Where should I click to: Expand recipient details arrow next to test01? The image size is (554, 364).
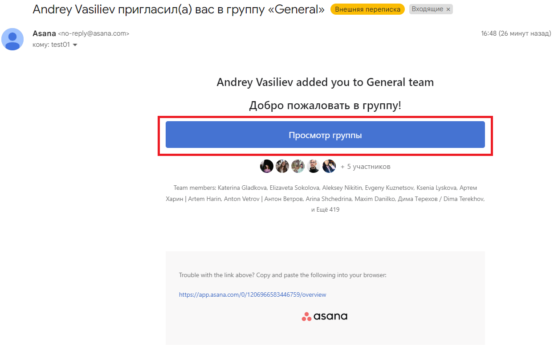tap(75, 45)
